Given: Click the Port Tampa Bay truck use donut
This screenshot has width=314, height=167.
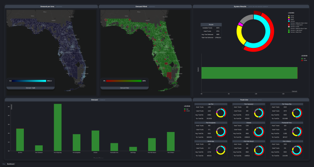Looking at the screenshot, I should [x=297, y=113].
